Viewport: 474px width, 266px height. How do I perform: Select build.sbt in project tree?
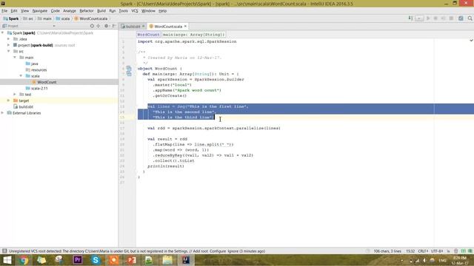23,106
